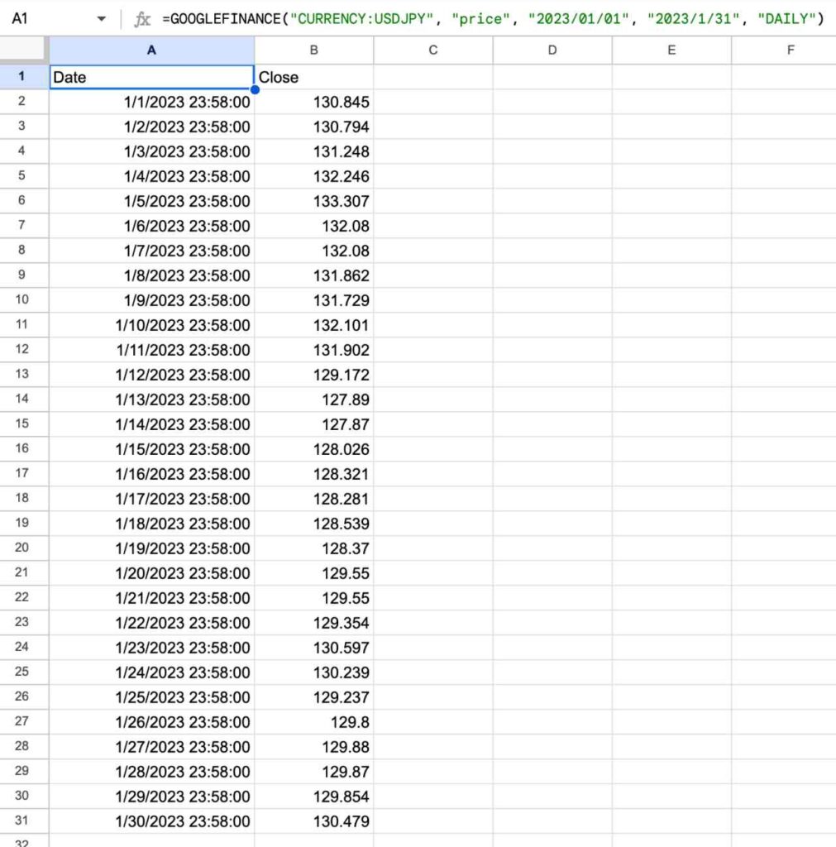The height and width of the screenshot is (847, 836).
Task: Select column E header
Action: click(671, 50)
